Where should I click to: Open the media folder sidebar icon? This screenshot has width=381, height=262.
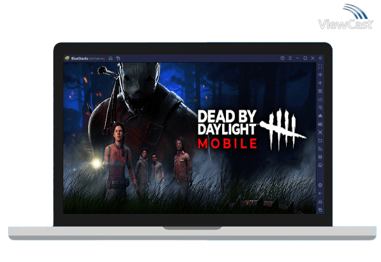320,140
